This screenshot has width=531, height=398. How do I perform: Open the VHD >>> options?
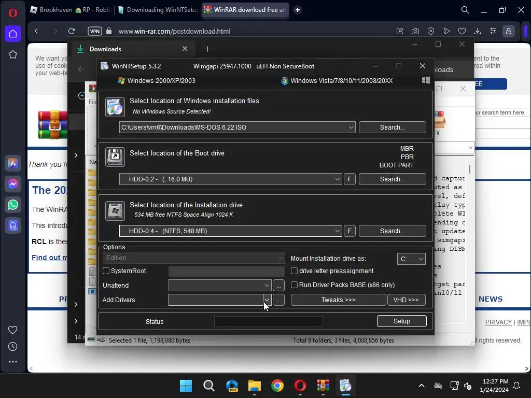point(407,300)
